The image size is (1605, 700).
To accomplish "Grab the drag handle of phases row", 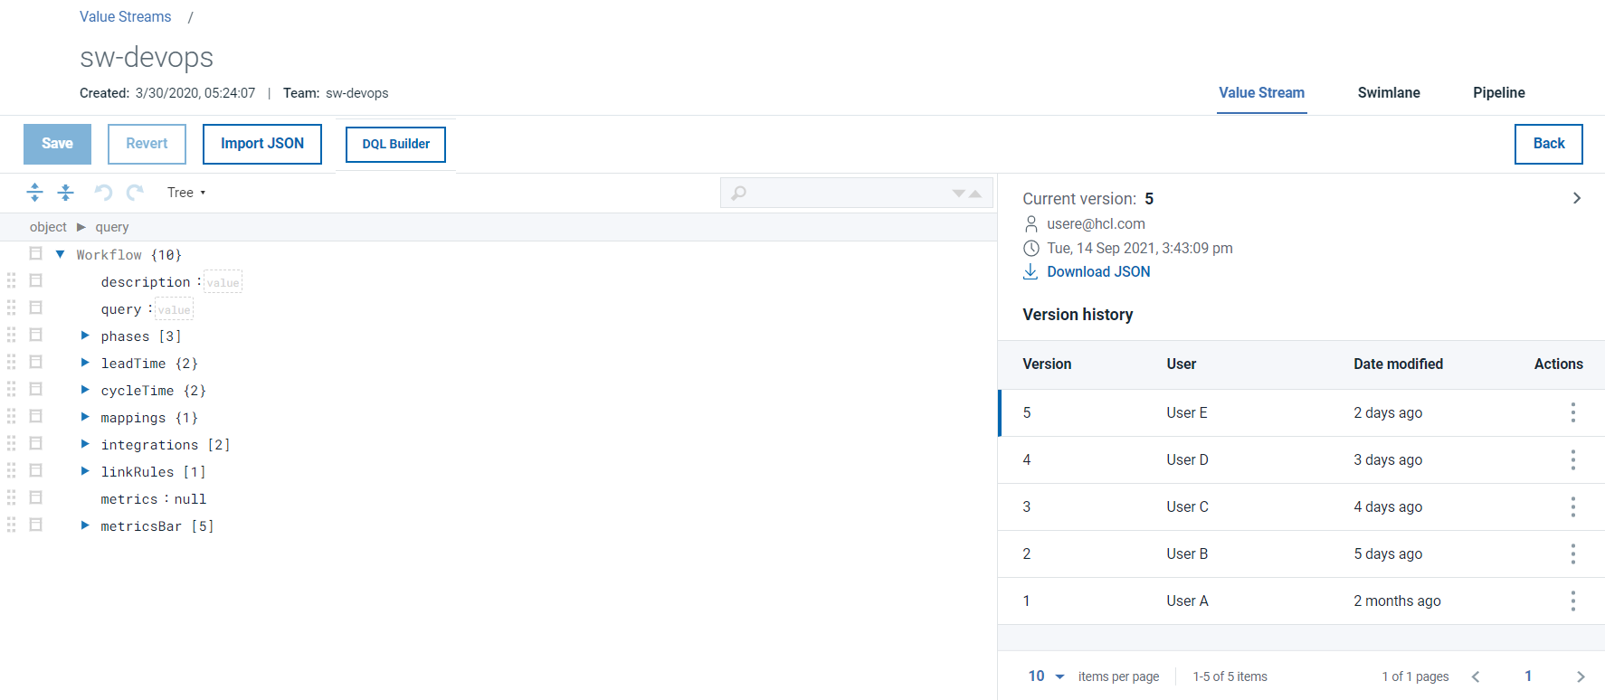I will (12, 335).
